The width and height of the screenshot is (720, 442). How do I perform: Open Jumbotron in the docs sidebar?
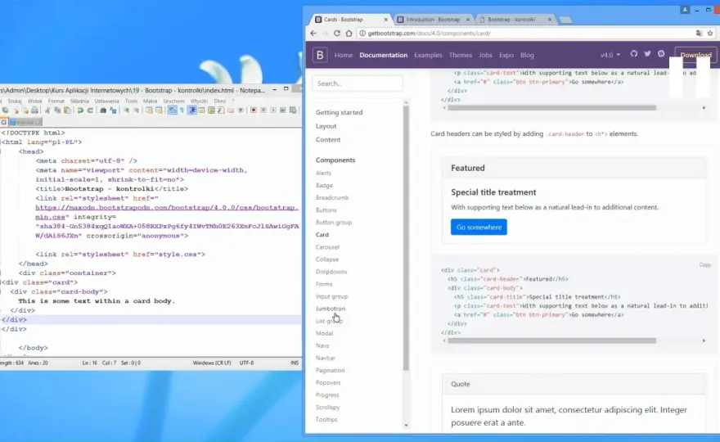click(331, 309)
